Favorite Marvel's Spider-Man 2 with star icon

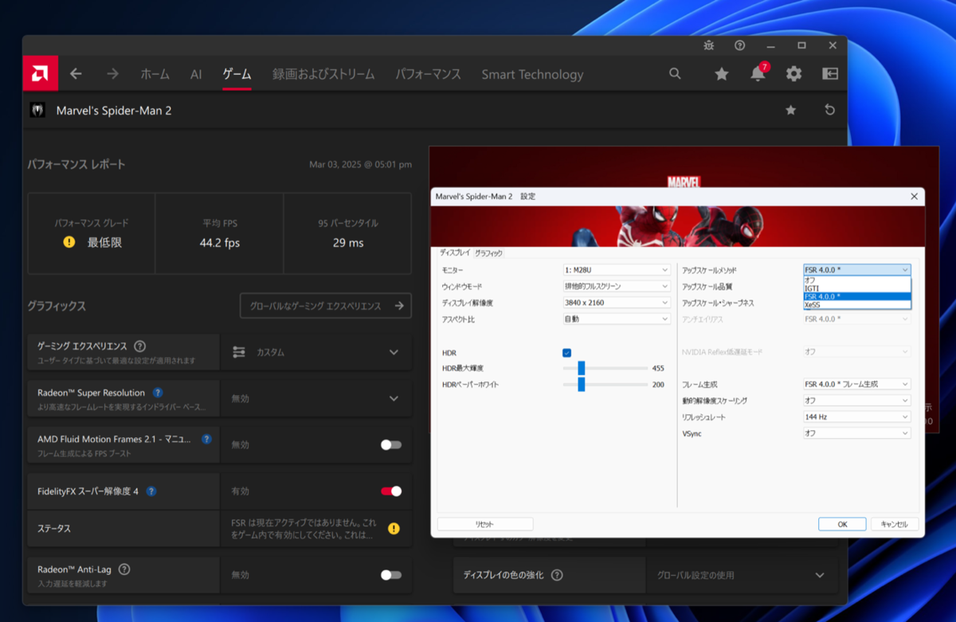pyautogui.click(x=790, y=110)
